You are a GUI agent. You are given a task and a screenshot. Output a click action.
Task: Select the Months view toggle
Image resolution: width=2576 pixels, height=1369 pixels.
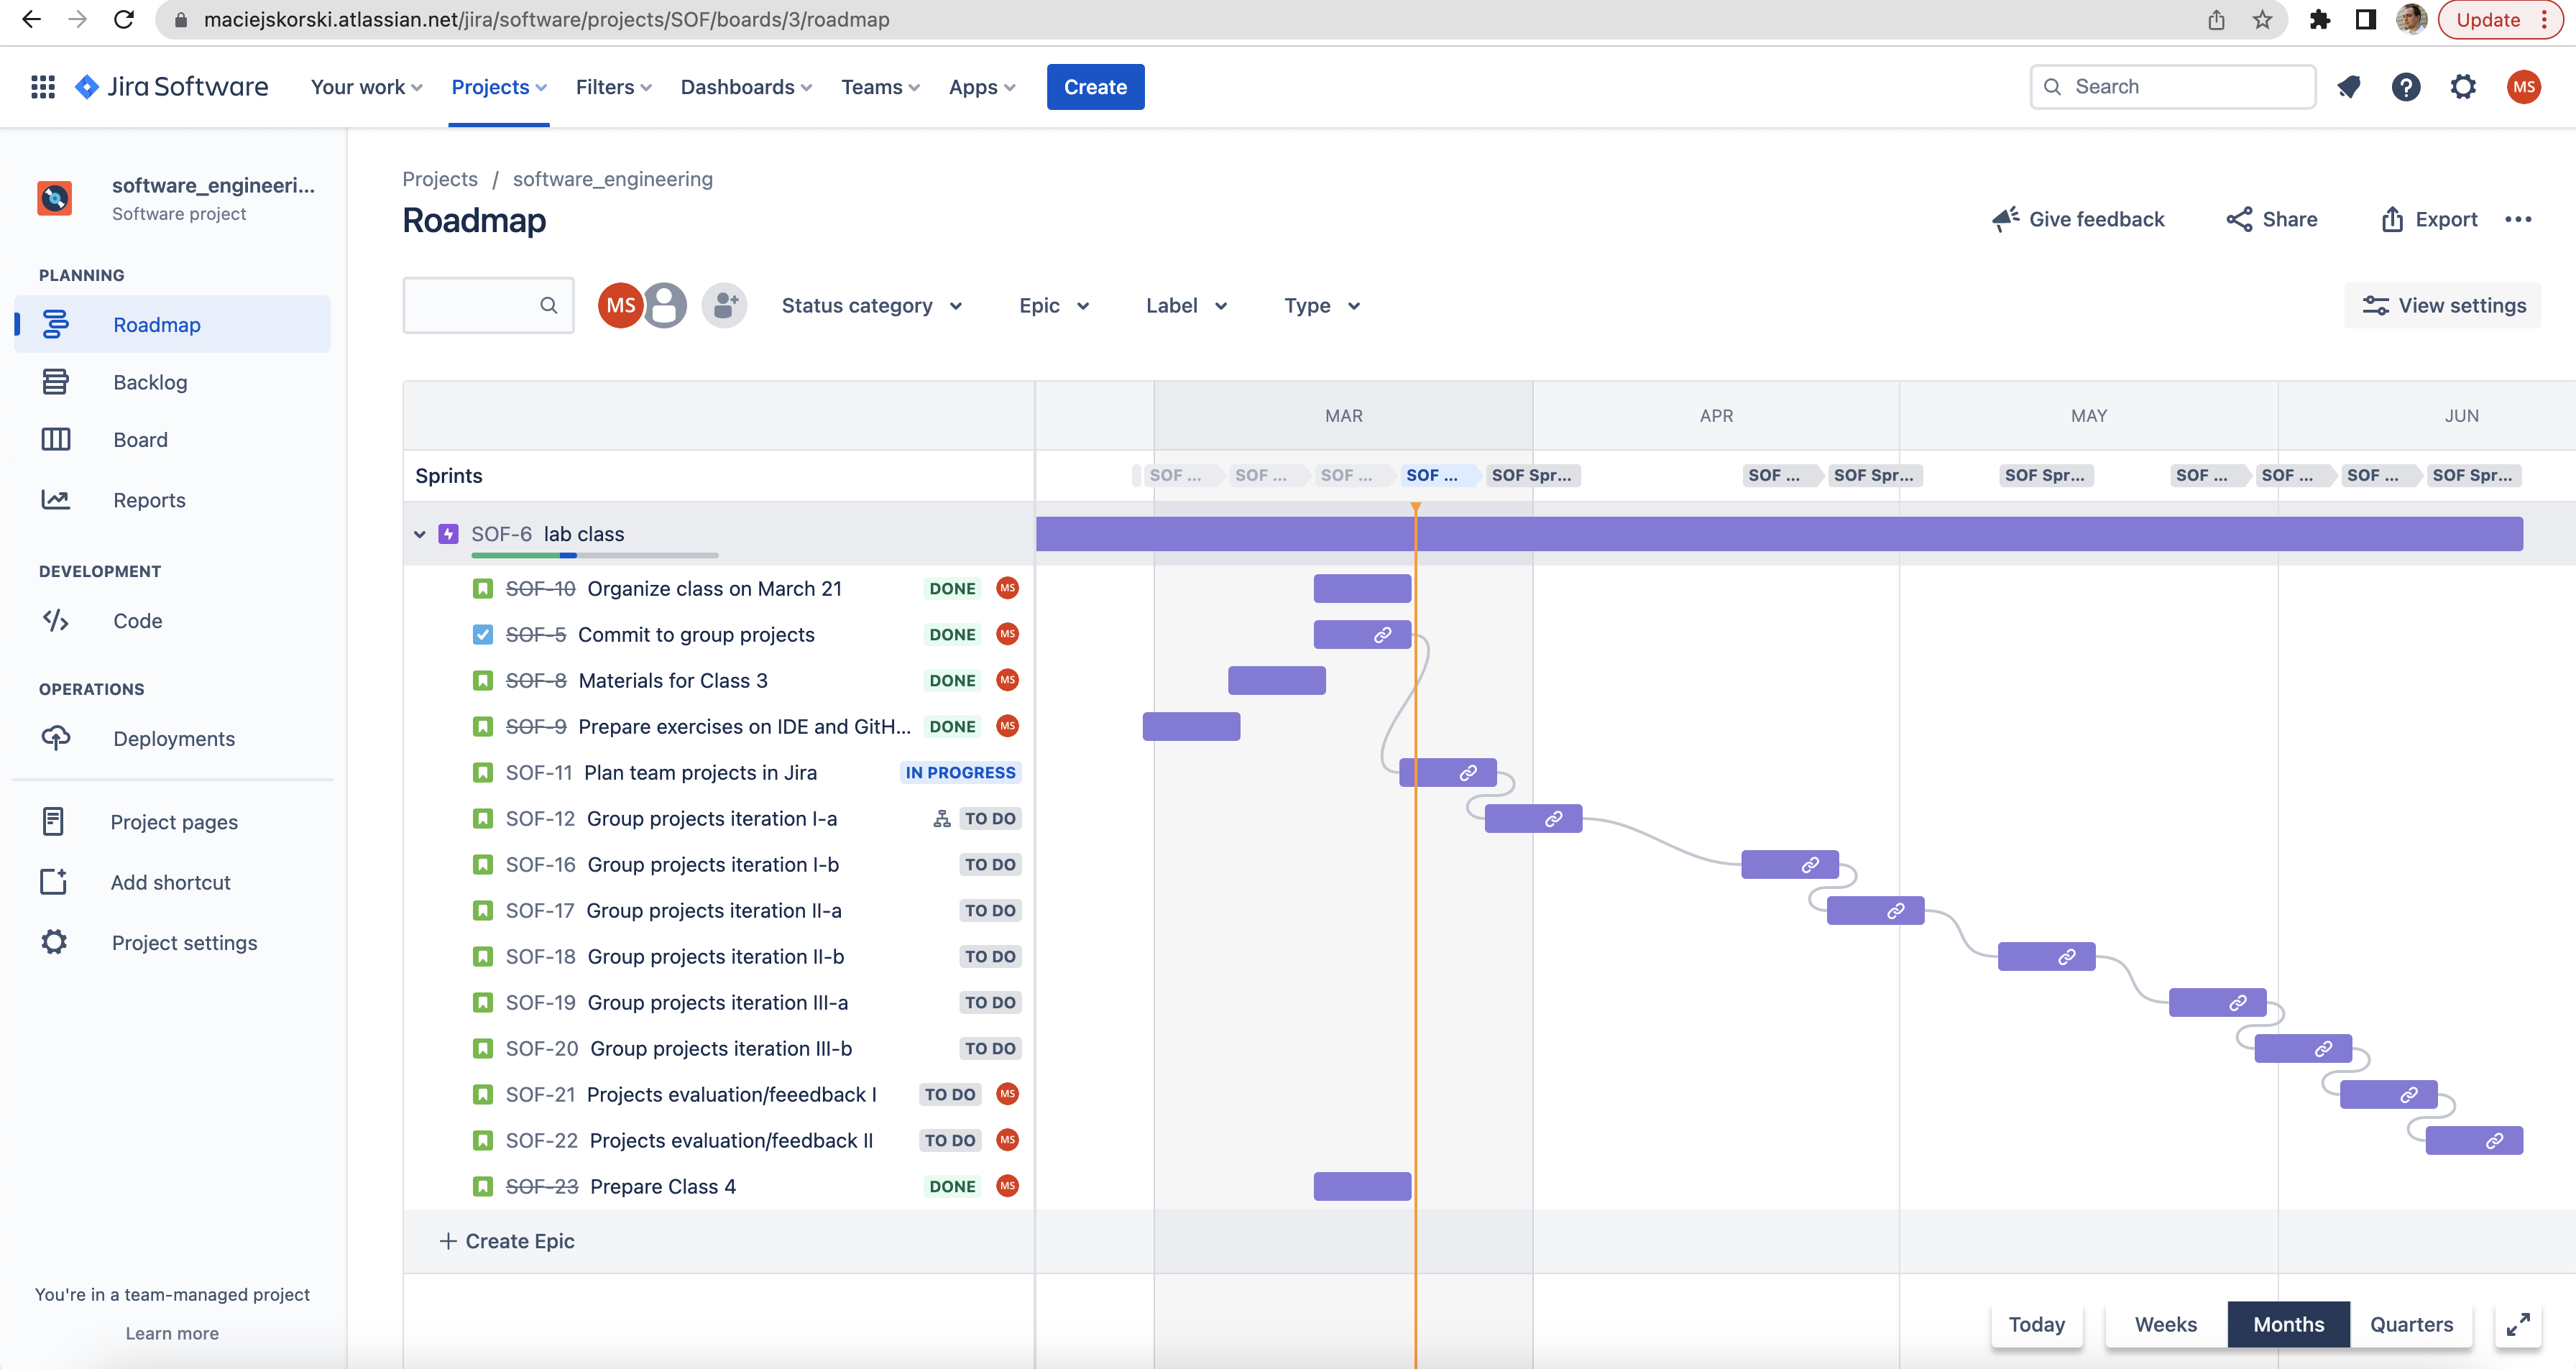tap(2288, 1324)
